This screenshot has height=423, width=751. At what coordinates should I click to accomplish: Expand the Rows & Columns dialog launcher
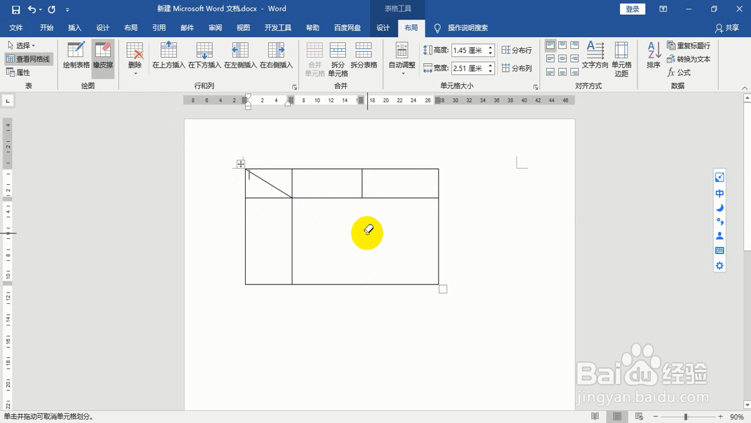[295, 87]
